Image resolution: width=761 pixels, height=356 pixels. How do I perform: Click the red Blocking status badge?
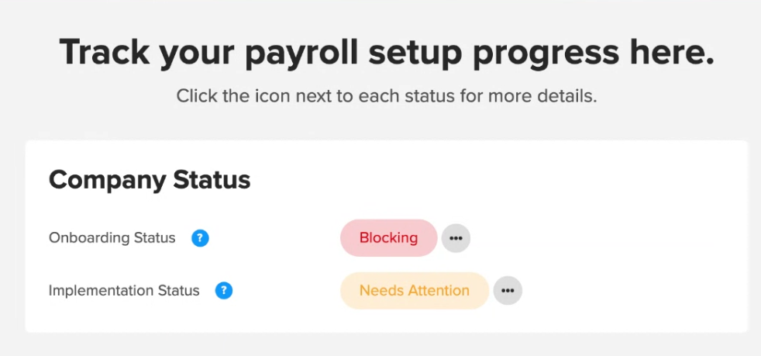pos(389,238)
